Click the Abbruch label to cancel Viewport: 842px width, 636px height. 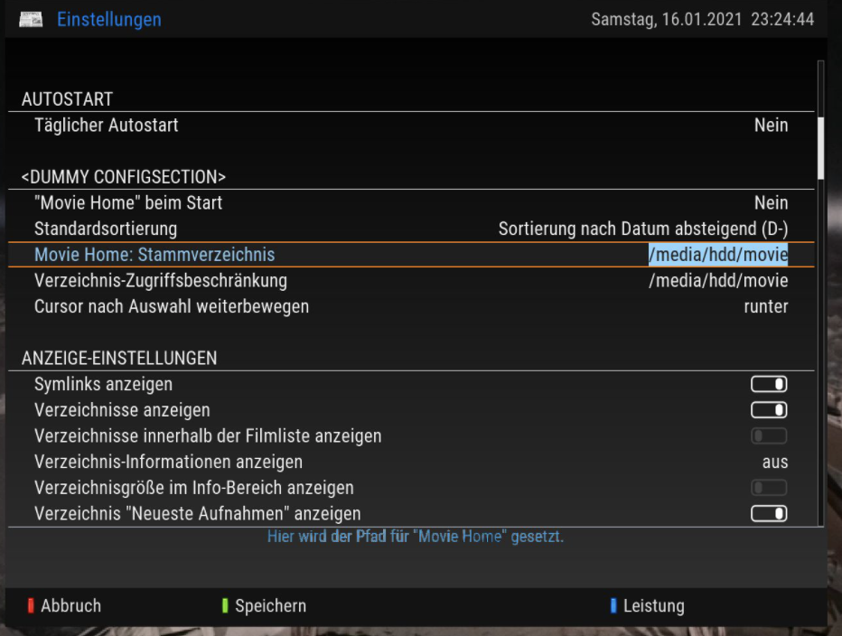click(70, 606)
